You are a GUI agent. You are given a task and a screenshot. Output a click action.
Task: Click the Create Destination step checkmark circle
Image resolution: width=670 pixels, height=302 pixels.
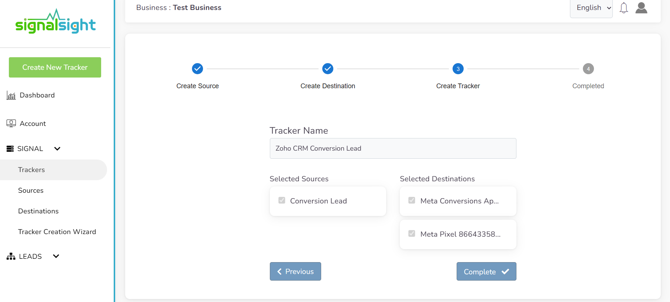point(328,69)
